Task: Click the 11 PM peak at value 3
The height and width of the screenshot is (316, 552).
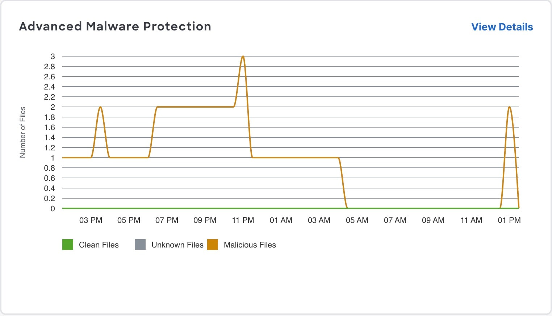Action: tap(243, 57)
